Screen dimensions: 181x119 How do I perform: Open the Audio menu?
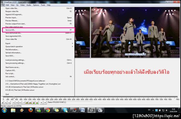click(x=29, y=5)
